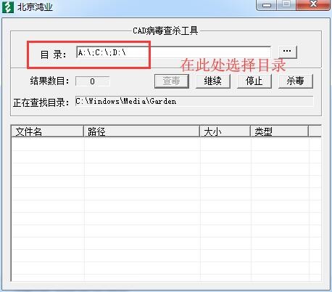Image resolution: width=332 pixels, height=292 pixels.
Task: Click the 北京鸿业 app icon in title bar
Action: click(x=8, y=7)
